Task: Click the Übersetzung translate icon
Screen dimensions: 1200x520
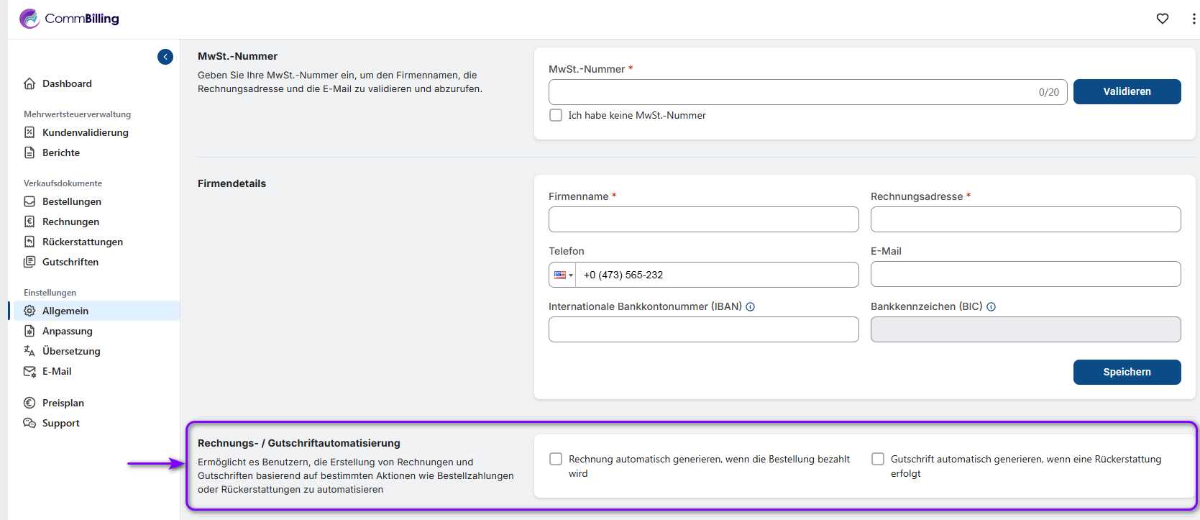Action: pos(29,351)
